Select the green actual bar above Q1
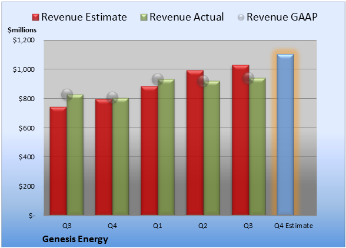The width and height of the screenshot is (346, 248). pyautogui.click(x=166, y=147)
